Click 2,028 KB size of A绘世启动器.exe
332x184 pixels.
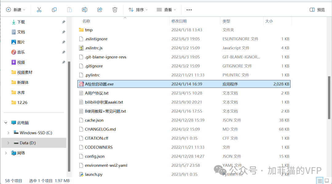[281, 84]
